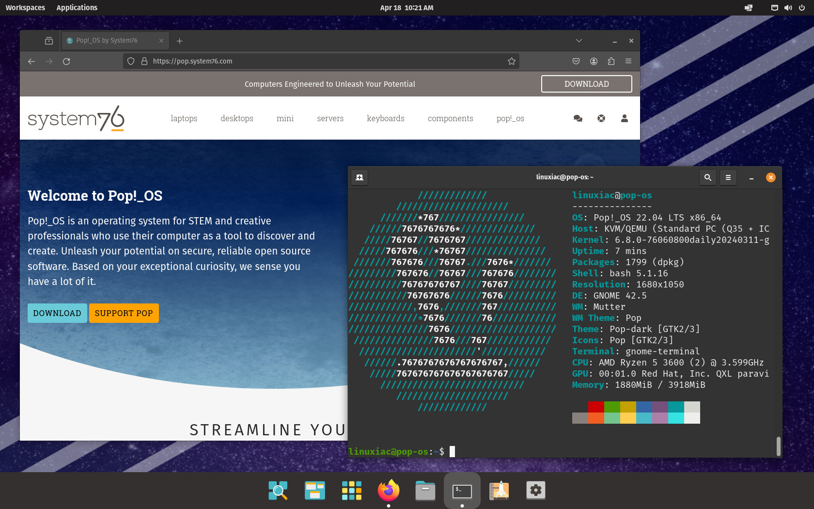The height and width of the screenshot is (509, 814).
Task: Open System76 user account icon
Action: (625, 118)
